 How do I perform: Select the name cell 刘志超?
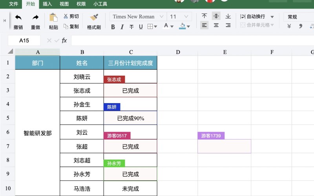point(82,160)
